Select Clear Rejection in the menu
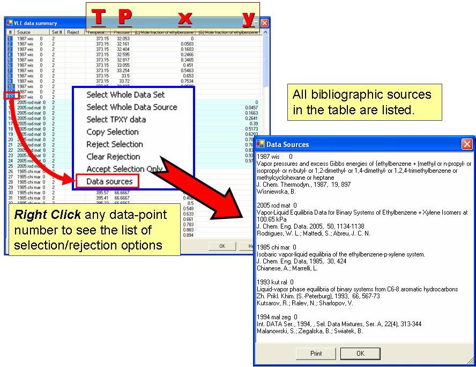Viewport: 476px width, 367px height. (113, 157)
